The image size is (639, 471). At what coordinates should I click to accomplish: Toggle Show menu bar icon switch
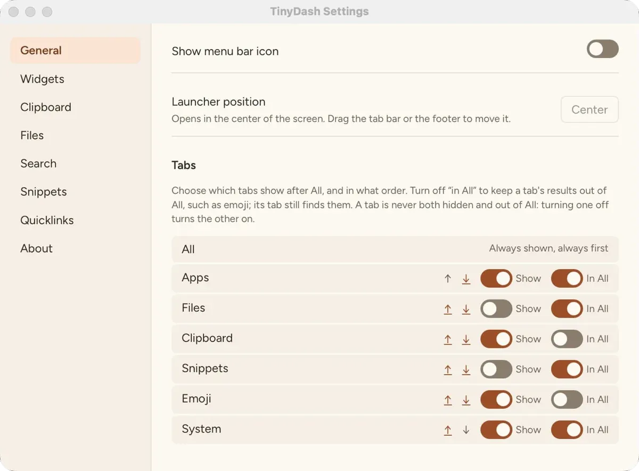pos(603,49)
